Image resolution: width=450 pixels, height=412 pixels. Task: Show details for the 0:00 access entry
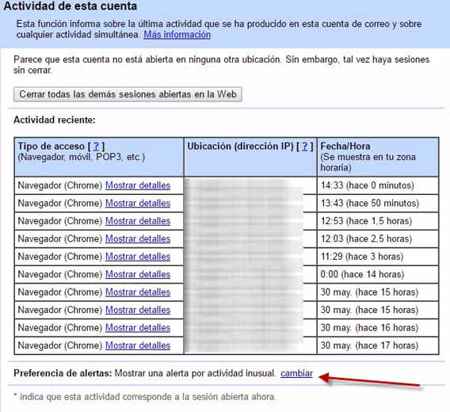pyautogui.click(x=138, y=274)
